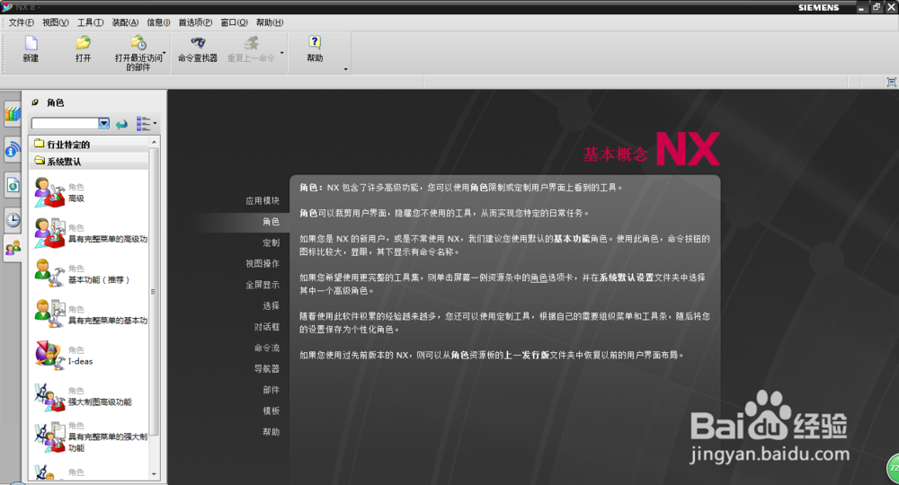Select the 基本功能（推荐）role icon
Viewport: 899px width, 485px height.
click(x=49, y=274)
